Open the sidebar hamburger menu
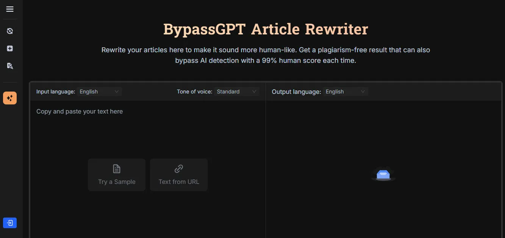This screenshot has height=238, width=505. (9, 9)
